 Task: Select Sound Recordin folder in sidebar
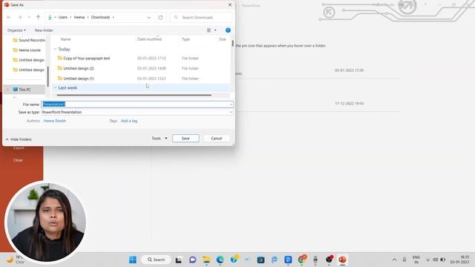pos(29,40)
